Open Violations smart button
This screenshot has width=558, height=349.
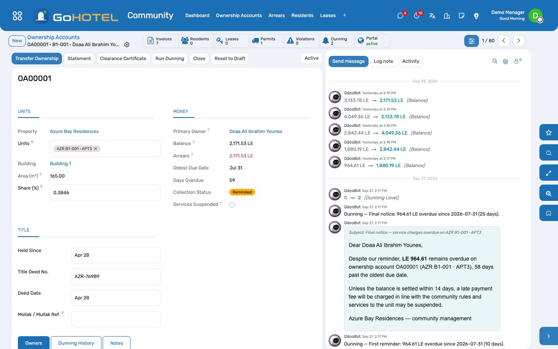301,41
